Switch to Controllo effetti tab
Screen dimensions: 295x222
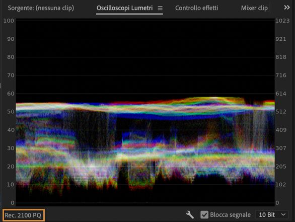[x=197, y=8]
